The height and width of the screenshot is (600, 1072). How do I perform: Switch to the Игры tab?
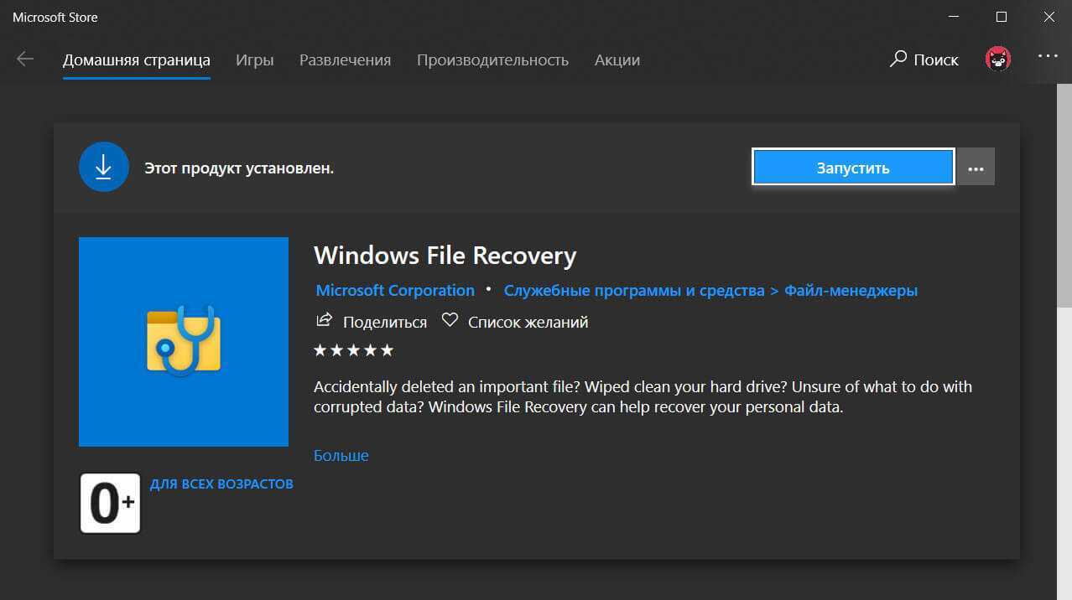click(x=254, y=60)
